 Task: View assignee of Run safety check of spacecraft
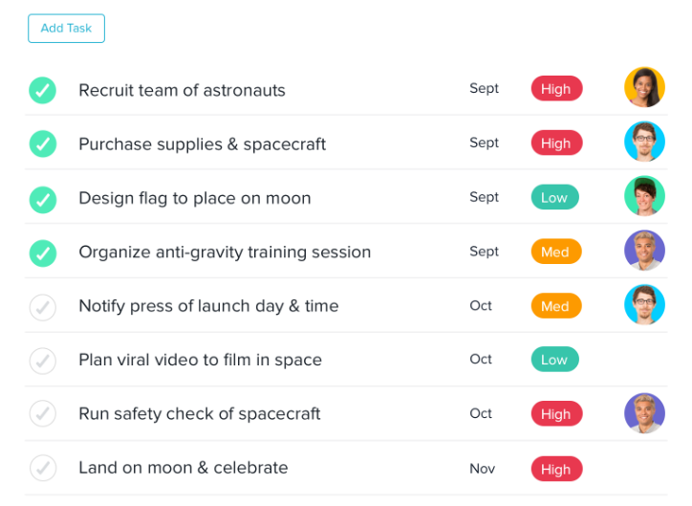(x=644, y=413)
